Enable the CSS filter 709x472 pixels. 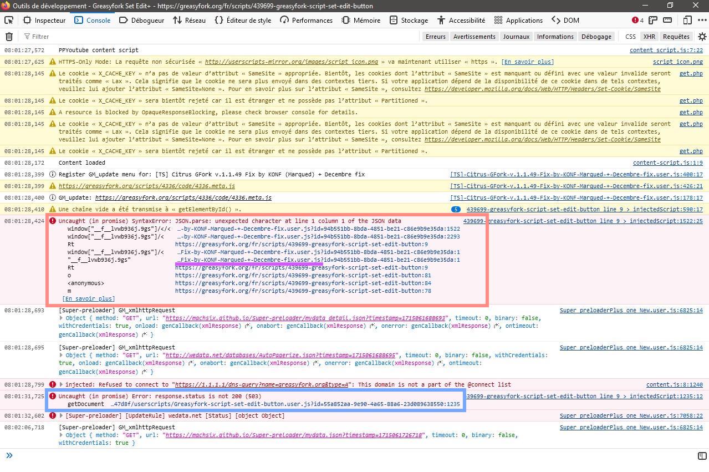630,37
